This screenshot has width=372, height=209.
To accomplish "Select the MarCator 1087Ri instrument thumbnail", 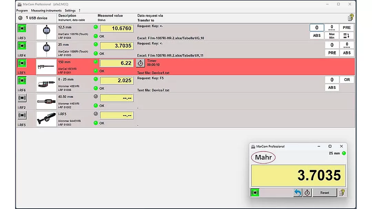I will [x=46, y=32].
